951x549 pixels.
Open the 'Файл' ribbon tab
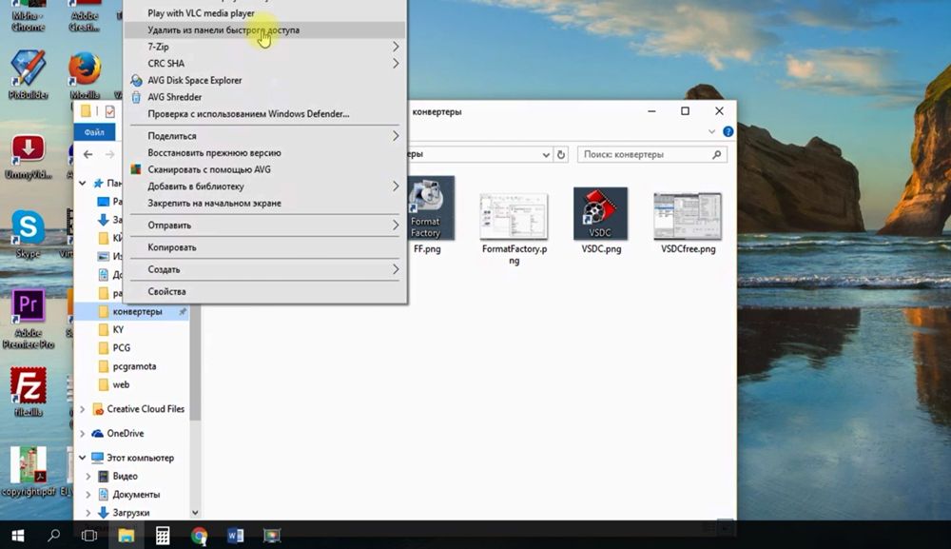click(x=94, y=132)
